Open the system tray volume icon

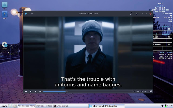pyautogui.click(x=162, y=106)
